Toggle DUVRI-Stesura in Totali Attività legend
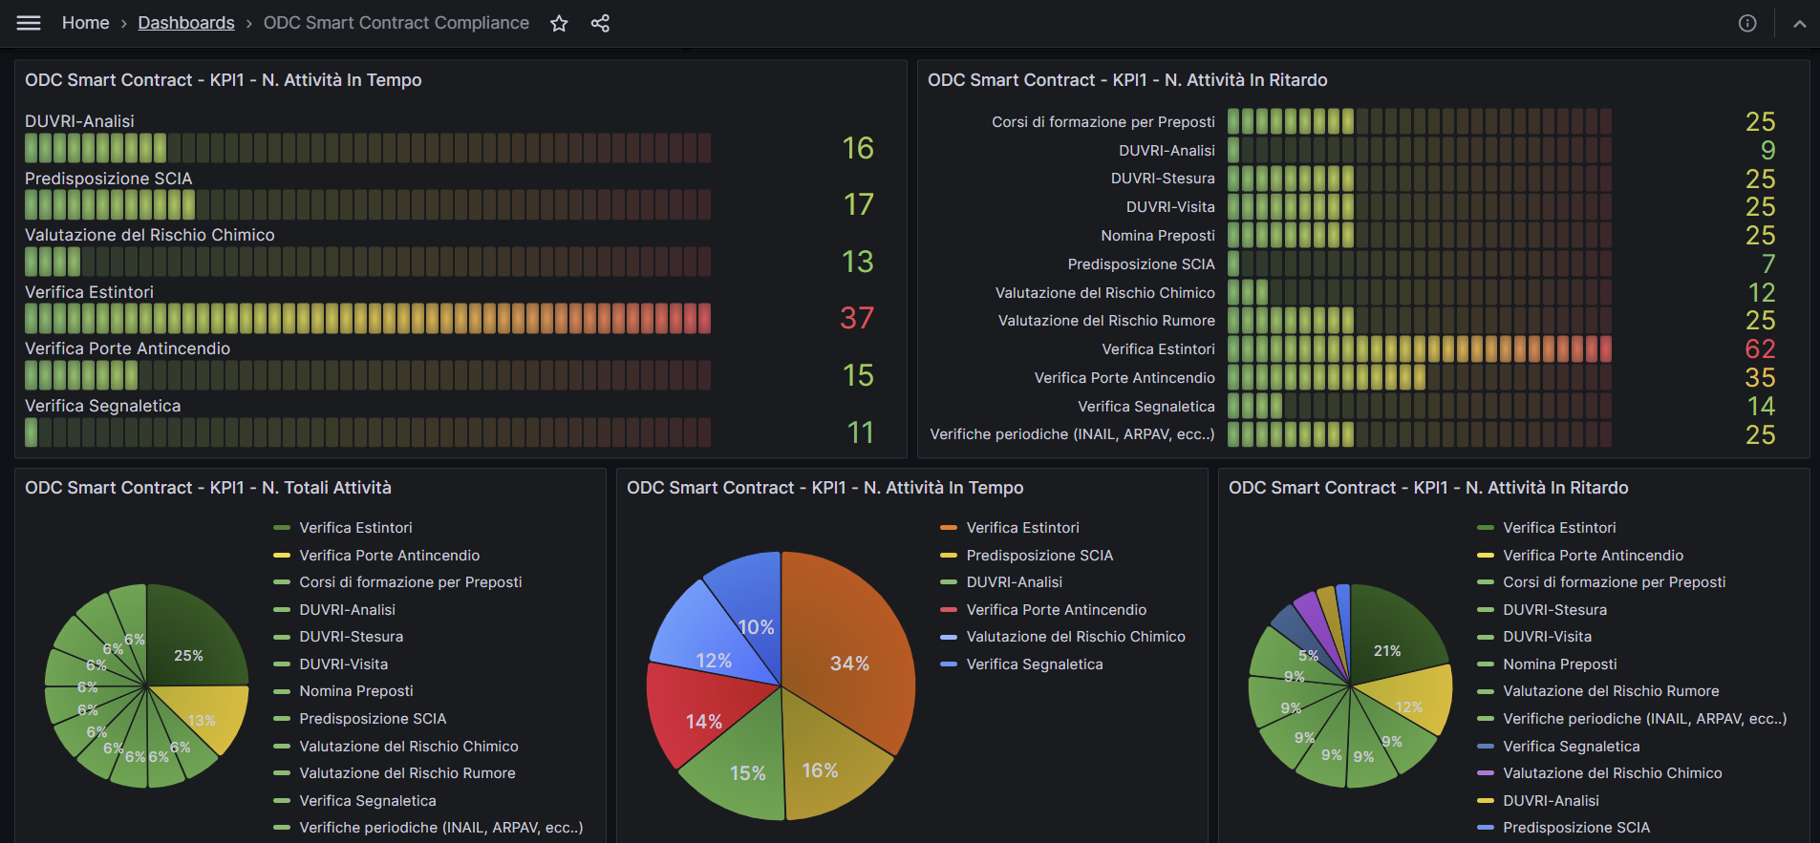 coord(352,637)
